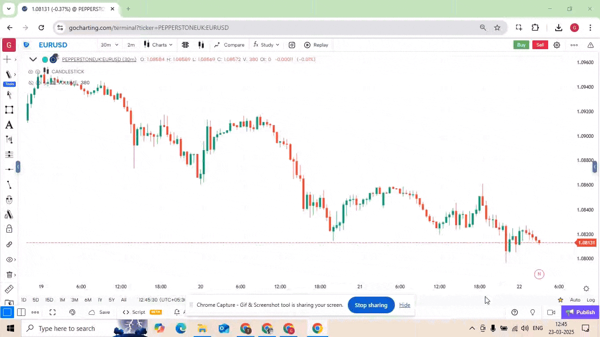Screen dimensions: 600x337
Task: Pick the ruler measurement tool
Action: (9, 289)
